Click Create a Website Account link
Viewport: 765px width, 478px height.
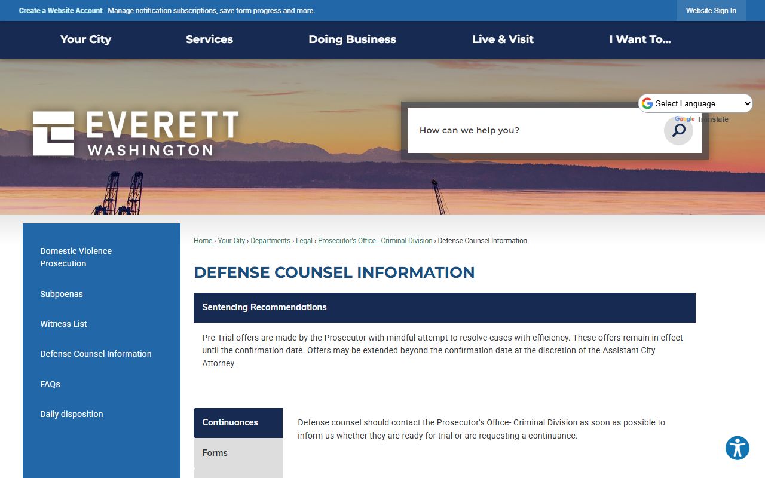tap(60, 11)
